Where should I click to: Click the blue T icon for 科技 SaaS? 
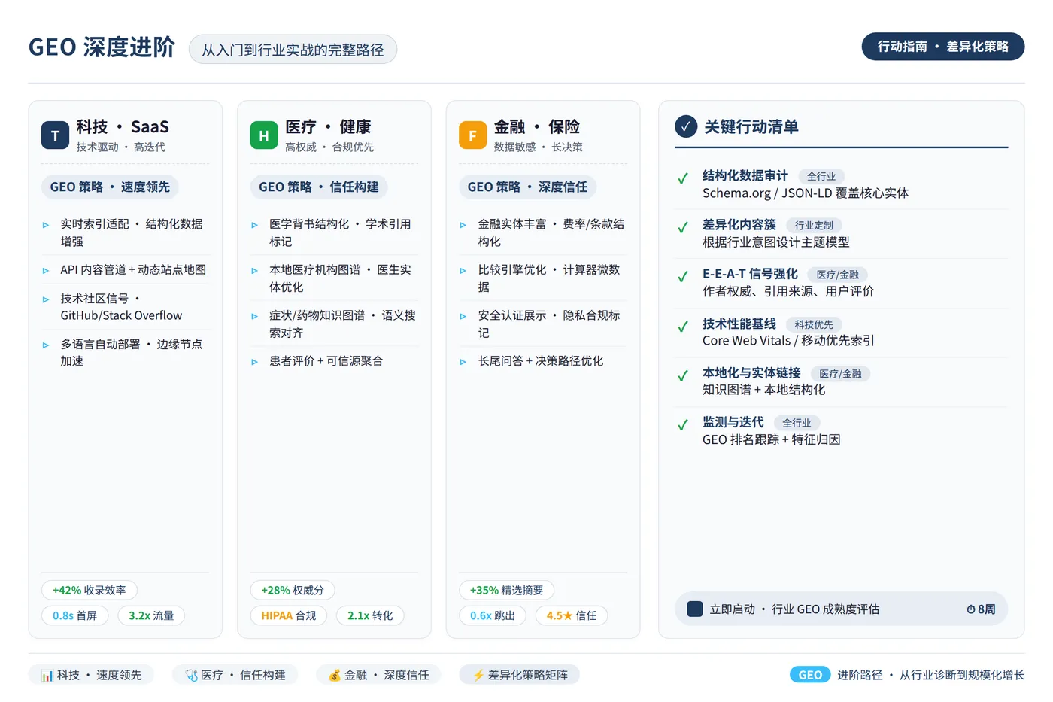pyautogui.click(x=55, y=135)
